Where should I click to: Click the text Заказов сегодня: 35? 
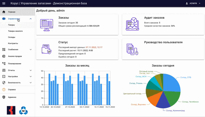pyautogui.click(x=68, y=23)
